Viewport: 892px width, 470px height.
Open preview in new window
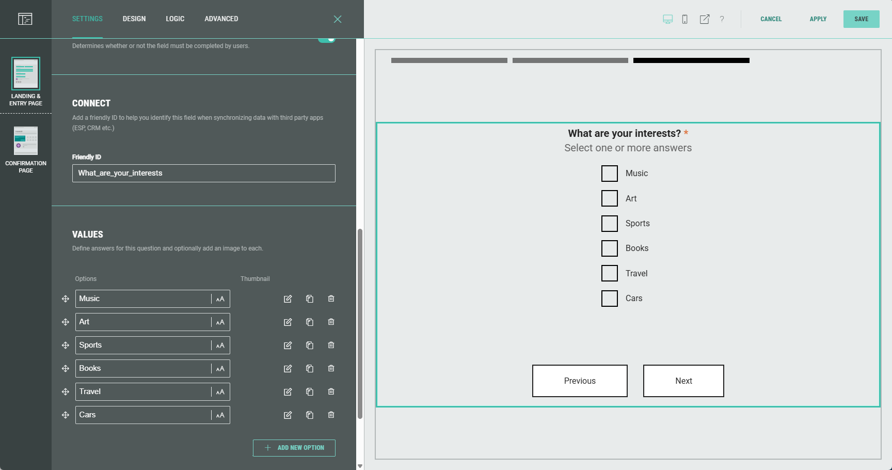point(704,19)
